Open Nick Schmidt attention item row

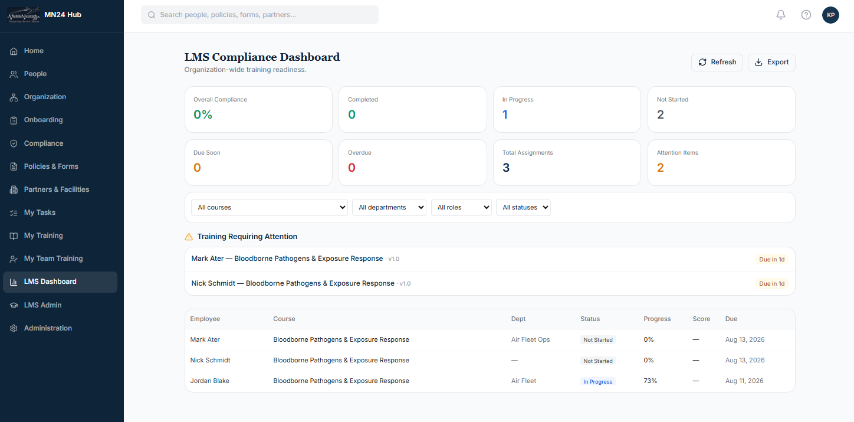point(490,283)
